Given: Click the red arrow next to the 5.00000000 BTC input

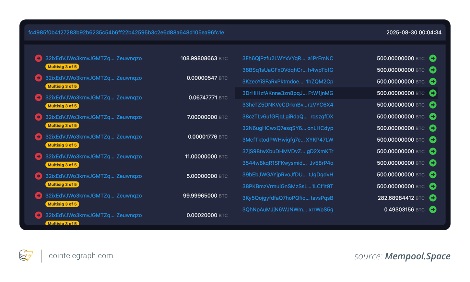Looking at the screenshot, I should pos(38,176).
